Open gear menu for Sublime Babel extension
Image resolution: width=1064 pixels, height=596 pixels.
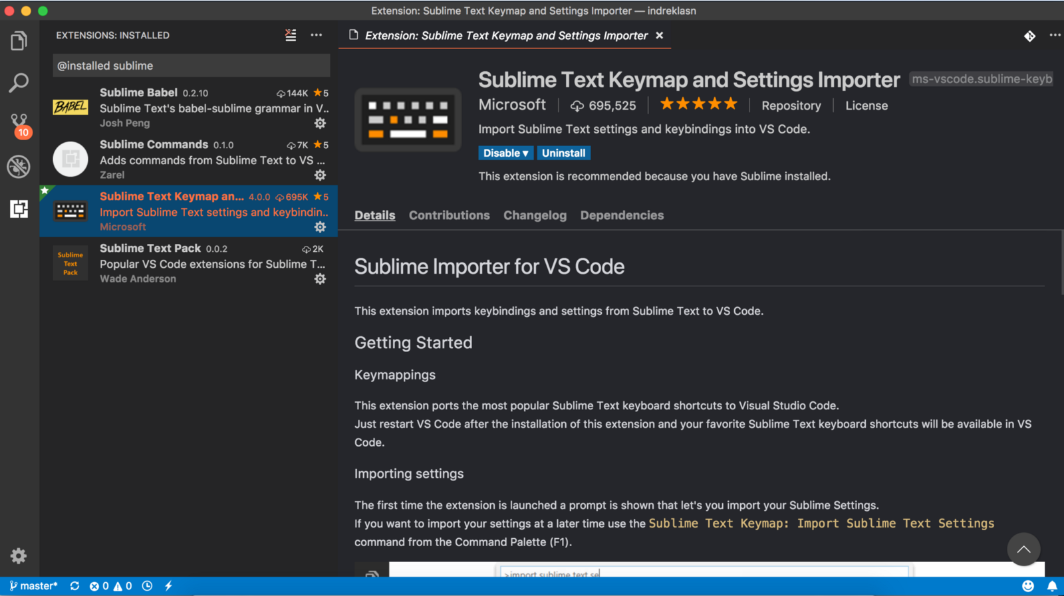(x=320, y=124)
